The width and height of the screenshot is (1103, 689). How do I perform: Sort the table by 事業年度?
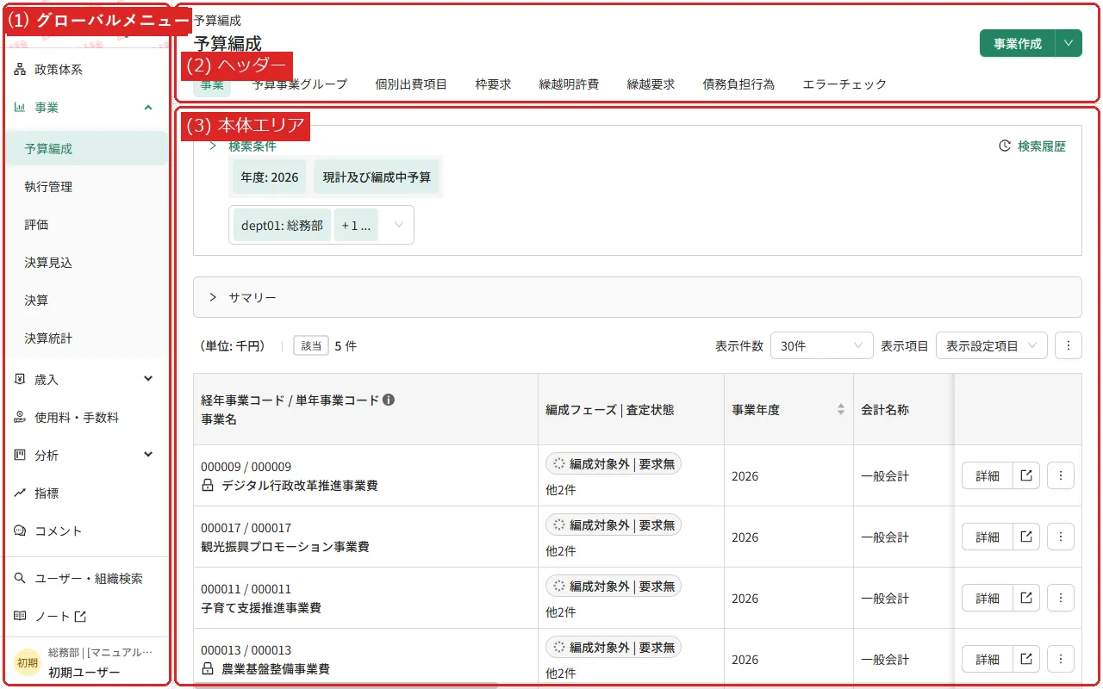pyautogui.click(x=841, y=410)
